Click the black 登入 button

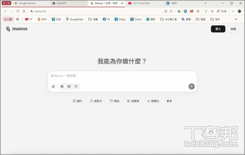tap(218, 29)
